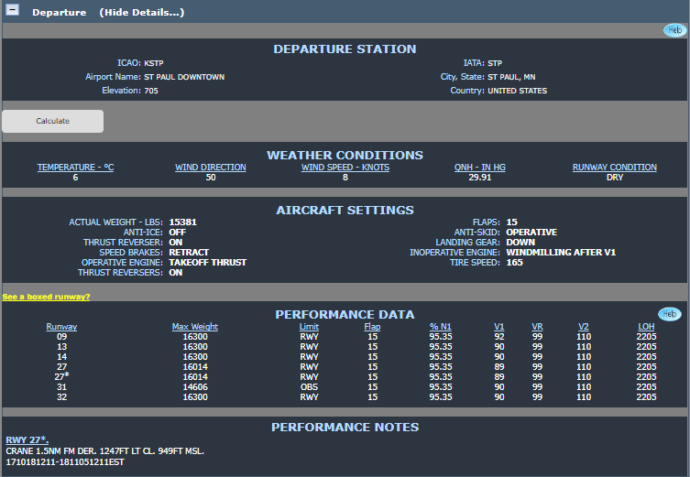690x477 pixels.
Task: Click the Calculate button
Action: coord(53,121)
